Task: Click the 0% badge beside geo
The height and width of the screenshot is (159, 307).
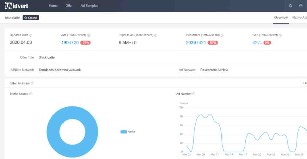Action: point(267,43)
